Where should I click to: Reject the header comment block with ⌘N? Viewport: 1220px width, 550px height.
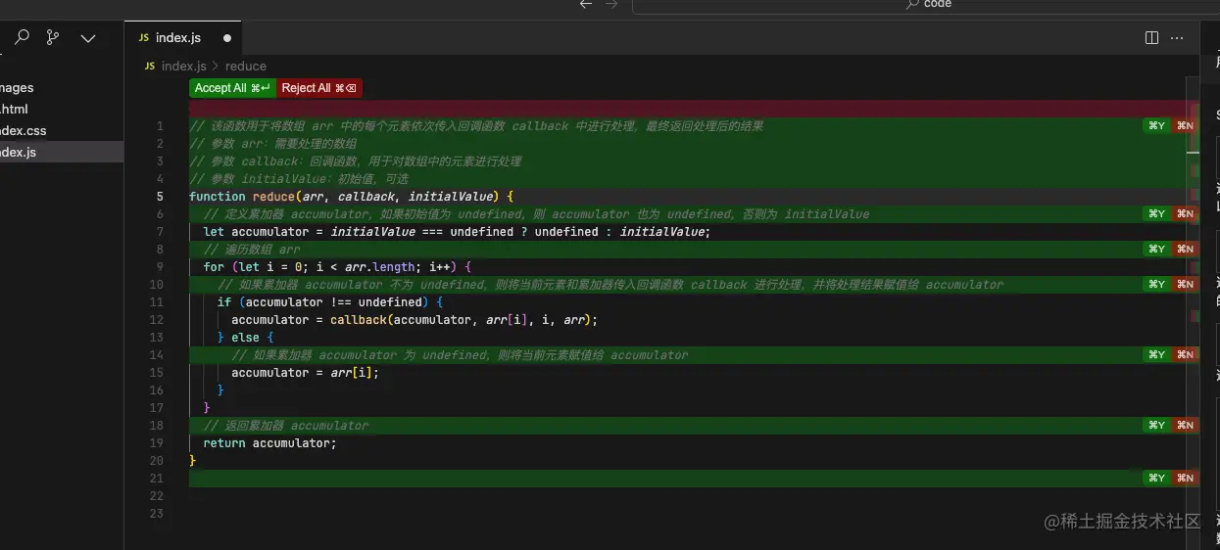click(1185, 125)
